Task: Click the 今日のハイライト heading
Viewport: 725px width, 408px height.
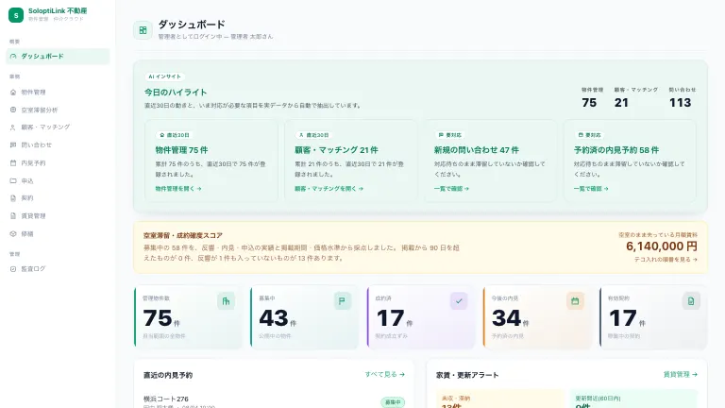Action: coord(176,93)
